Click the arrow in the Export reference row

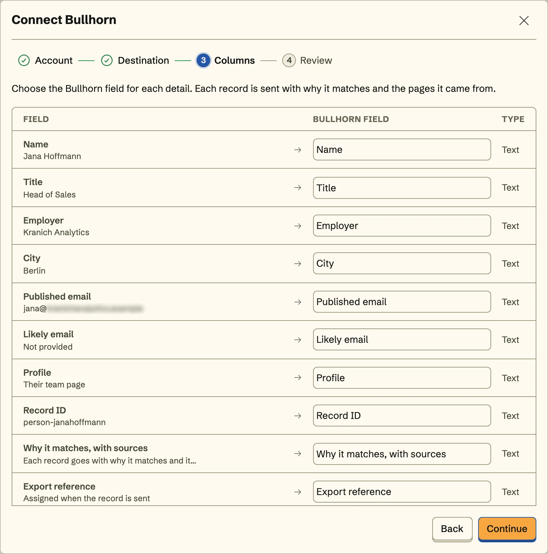pyautogui.click(x=298, y=492)
